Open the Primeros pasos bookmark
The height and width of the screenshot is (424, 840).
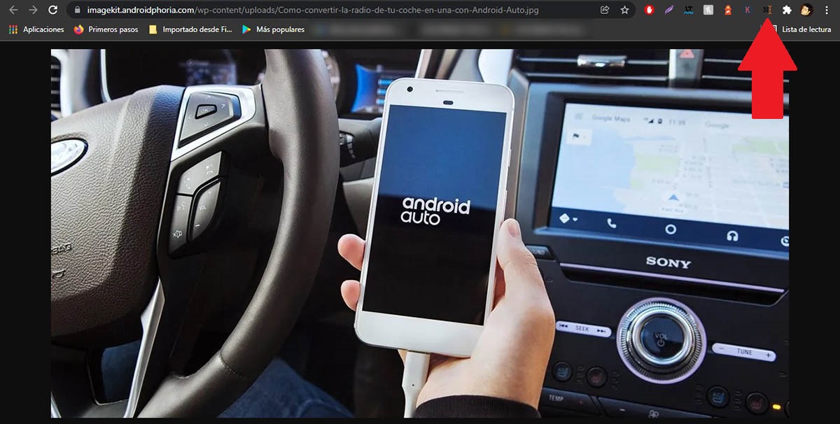106,29
